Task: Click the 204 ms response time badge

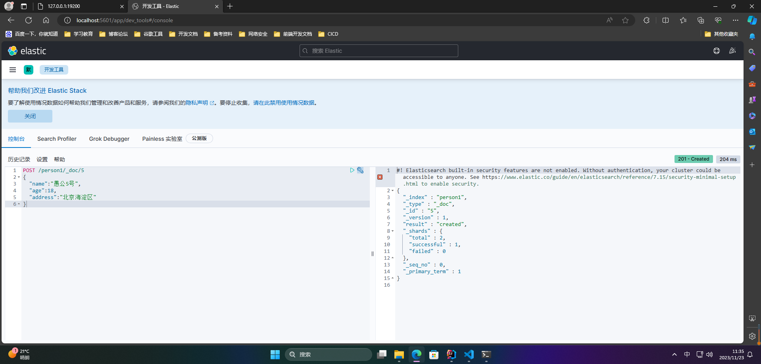Action: (x=728, y=159)
